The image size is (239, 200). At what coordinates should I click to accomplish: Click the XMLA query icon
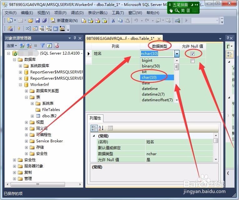(104, 20)
